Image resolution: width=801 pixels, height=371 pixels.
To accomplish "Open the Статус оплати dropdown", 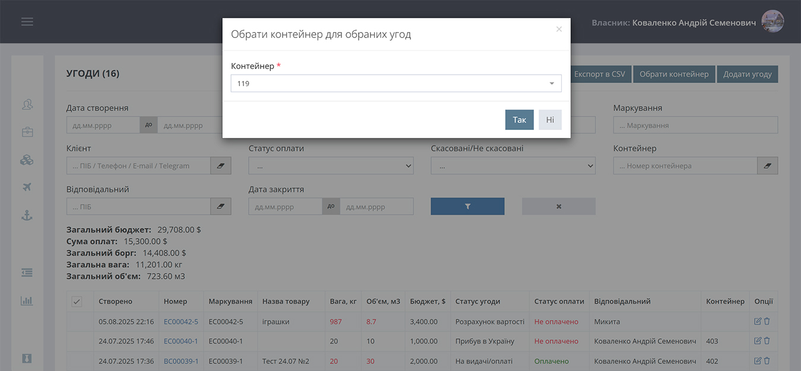I will 331,166.
